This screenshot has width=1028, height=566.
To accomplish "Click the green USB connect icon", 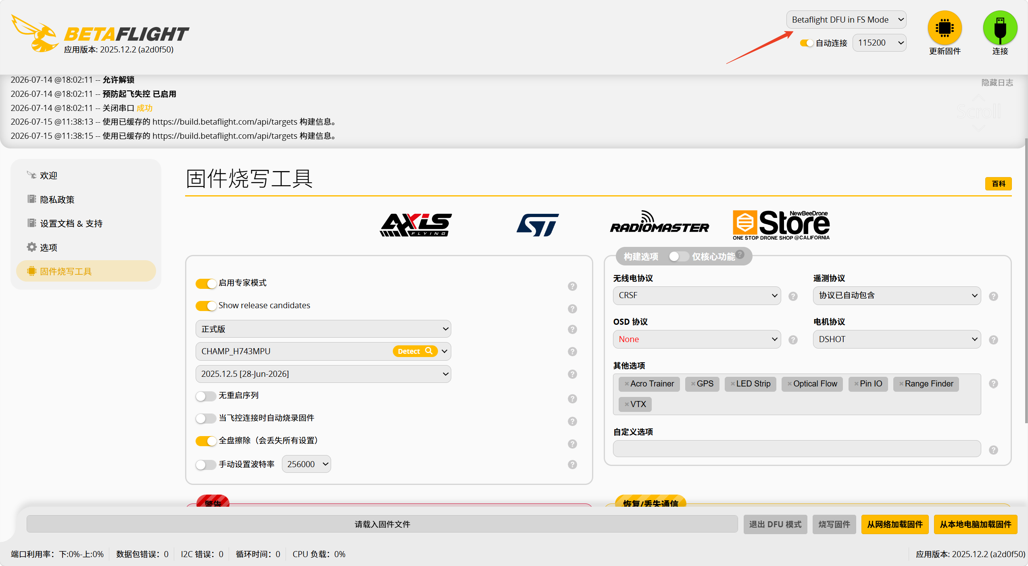I will pyautogui.click(x=1000, y=27).
